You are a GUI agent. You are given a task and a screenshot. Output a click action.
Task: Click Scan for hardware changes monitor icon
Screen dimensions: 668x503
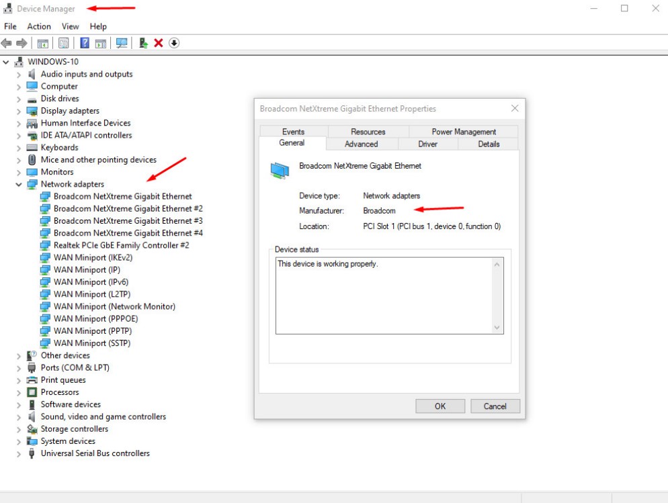[x=122, y=43]
